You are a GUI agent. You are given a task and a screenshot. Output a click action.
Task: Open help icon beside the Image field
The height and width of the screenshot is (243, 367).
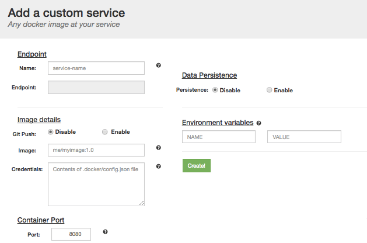159,148
